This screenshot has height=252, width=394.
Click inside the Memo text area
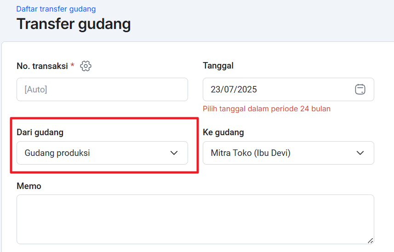point(195,219)
